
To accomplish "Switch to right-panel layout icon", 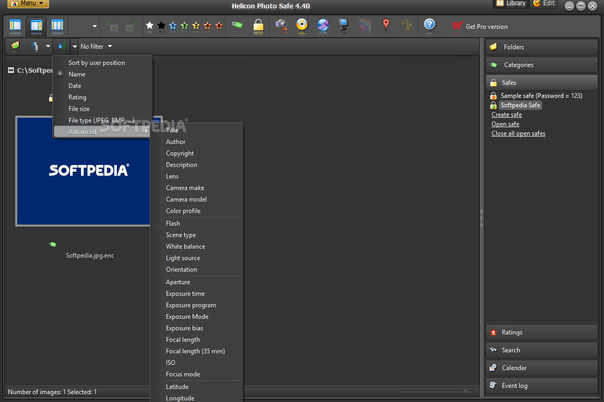I will (36, 26).
